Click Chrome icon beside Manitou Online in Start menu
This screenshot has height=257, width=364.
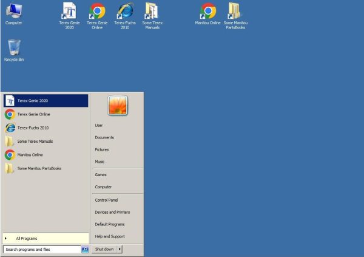(x=10, y=155)
